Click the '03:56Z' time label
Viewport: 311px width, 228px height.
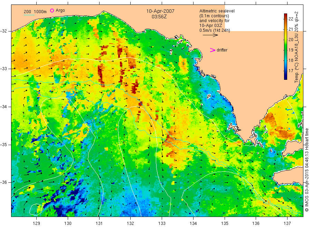coord(159,17)
